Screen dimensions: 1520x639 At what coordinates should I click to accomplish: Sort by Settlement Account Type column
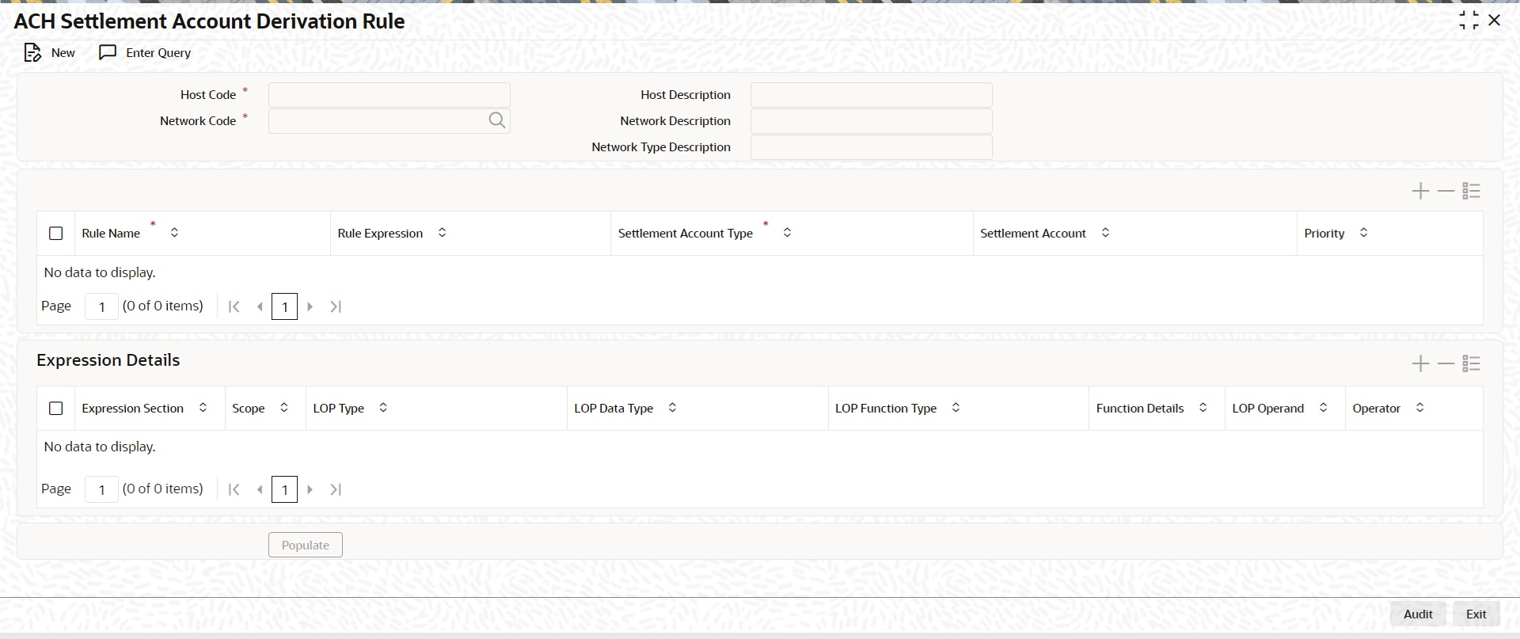[x=787, y=233]
